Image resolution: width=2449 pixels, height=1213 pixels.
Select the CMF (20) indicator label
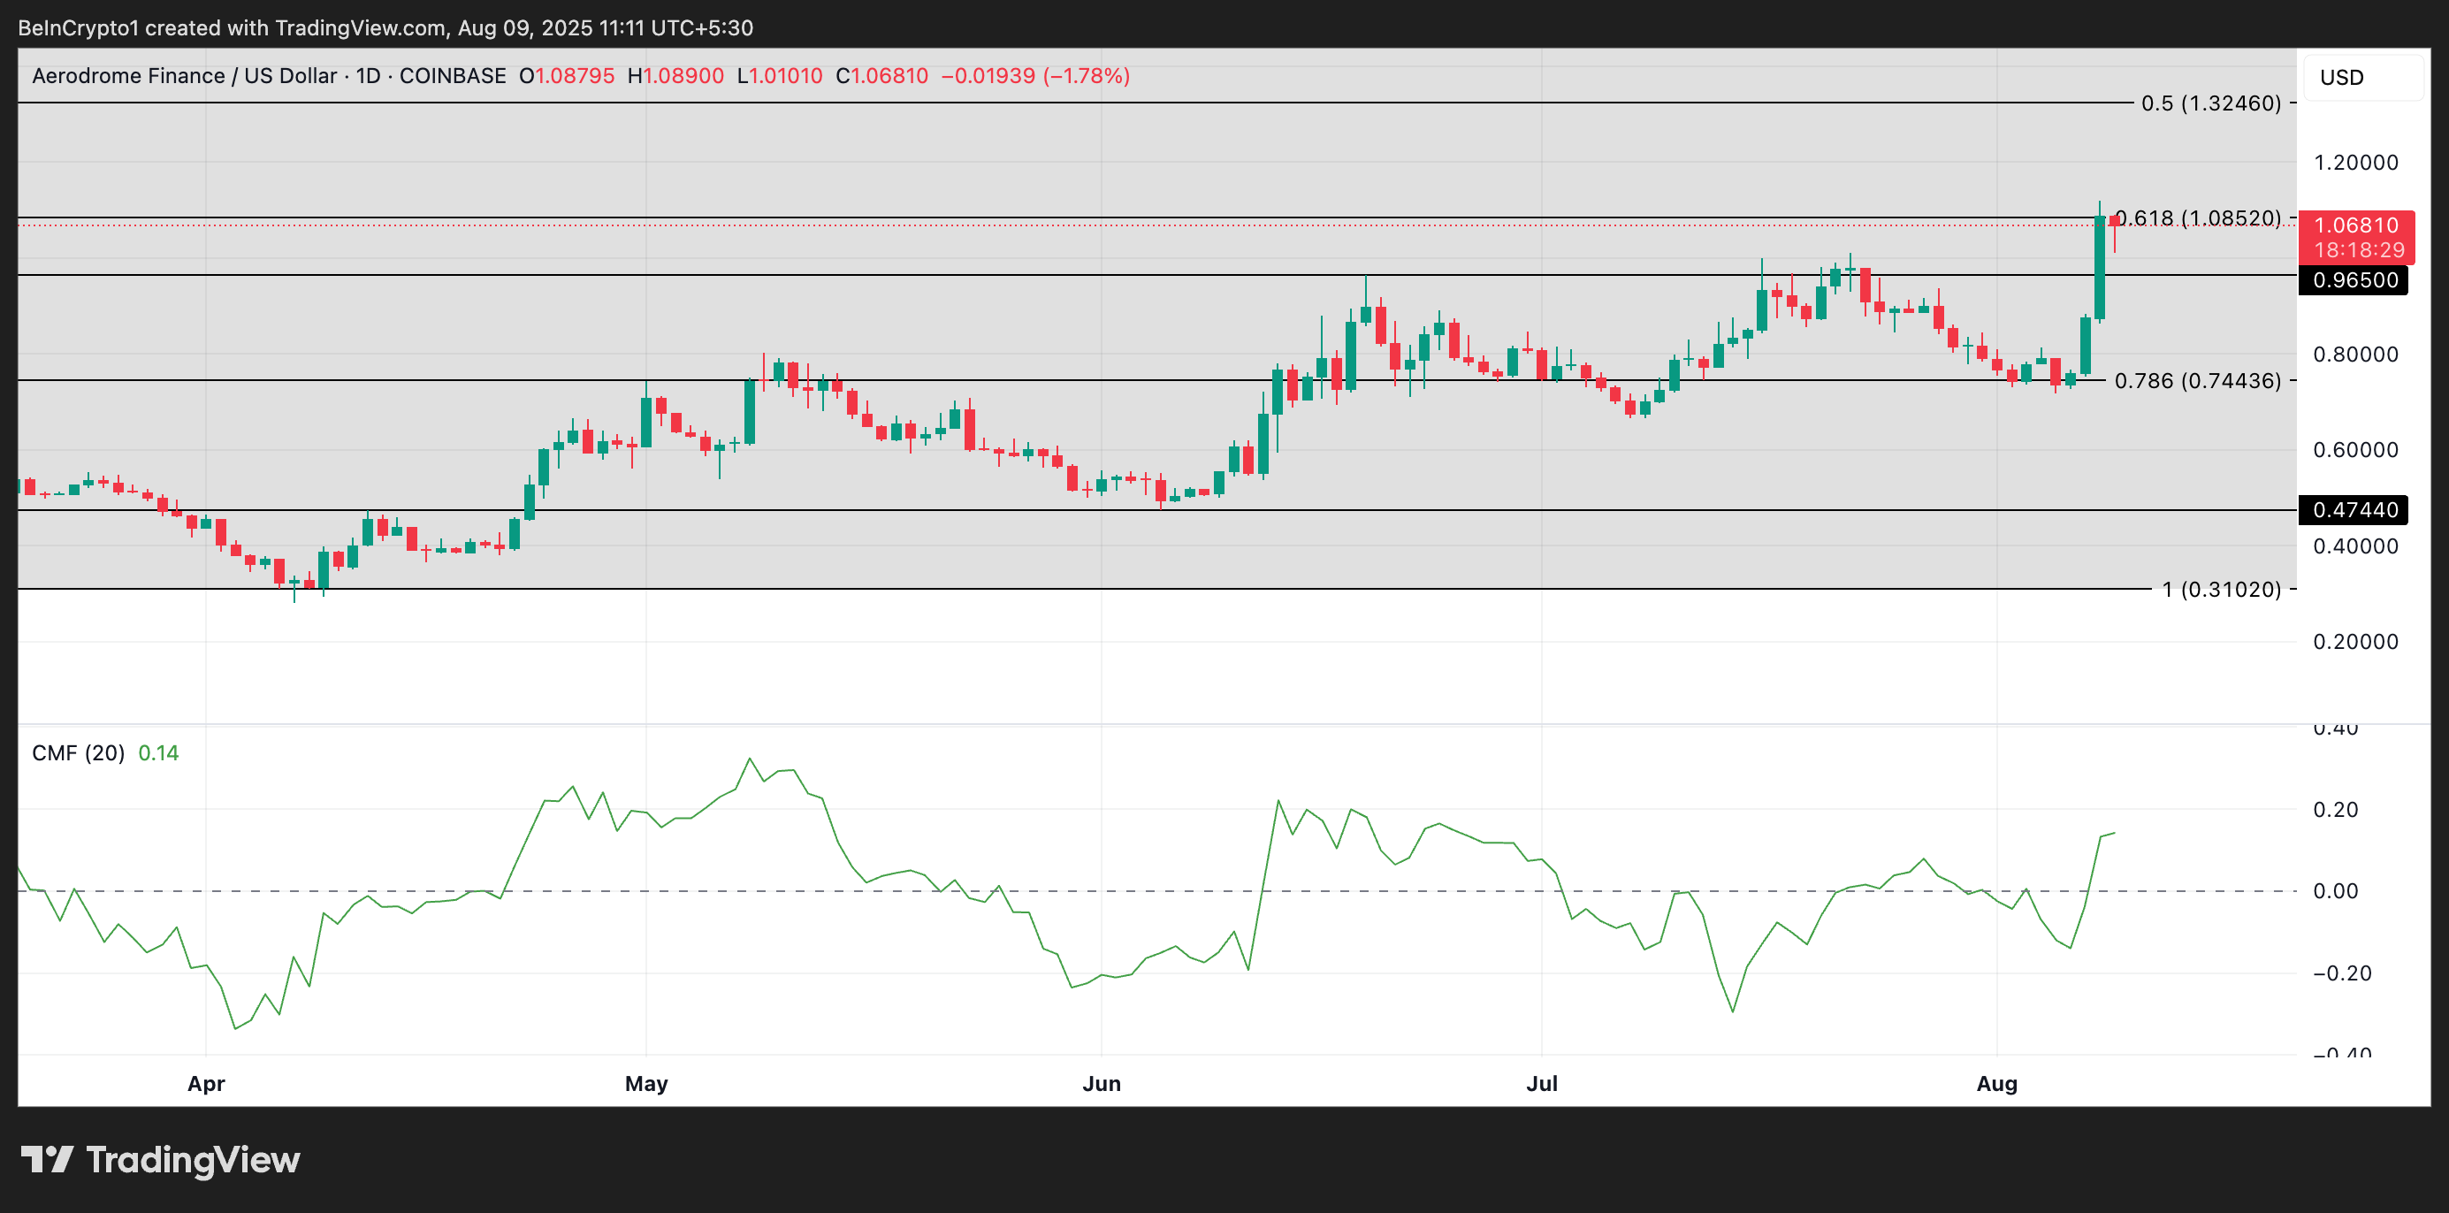[78, 753]
